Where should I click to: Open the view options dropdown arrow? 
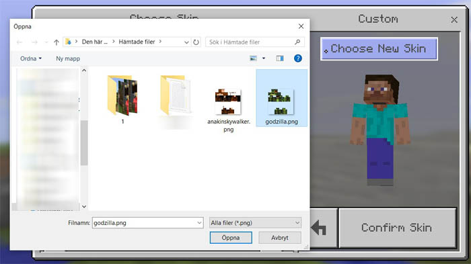(x=264, y=58)
